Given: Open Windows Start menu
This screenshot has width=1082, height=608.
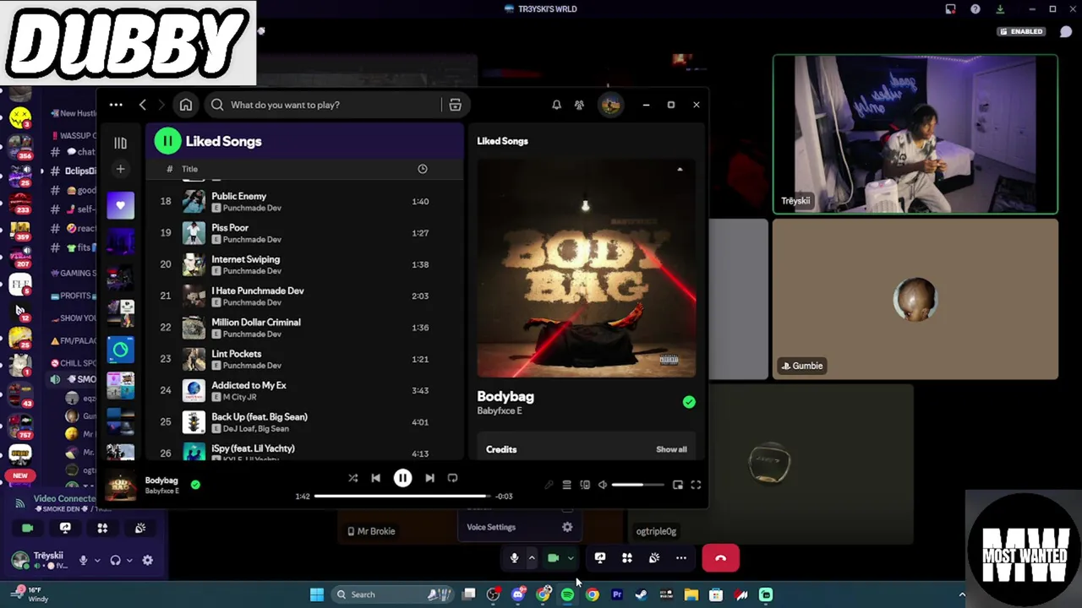Looking at the screenshot, I should 316,594.
